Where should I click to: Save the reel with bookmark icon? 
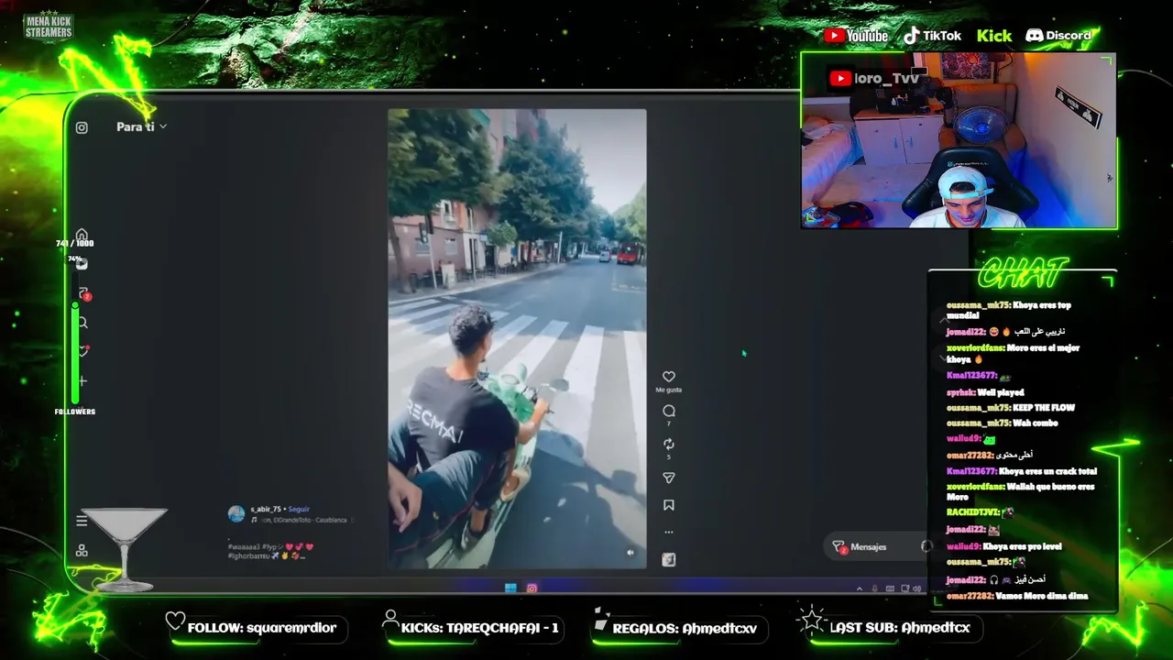pyautogui.click(x=669, y=505)
